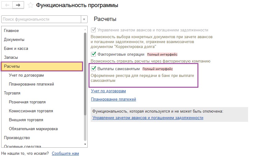The height and width of the screenshot is (156, 257).
Task: Click the section list scroll down arrow
Action: click(85, 144)
